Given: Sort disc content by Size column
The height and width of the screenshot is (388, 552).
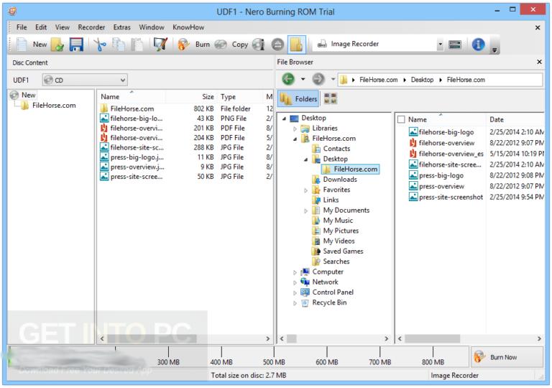Looking at the screenshot, I should [x=208, y=97].
